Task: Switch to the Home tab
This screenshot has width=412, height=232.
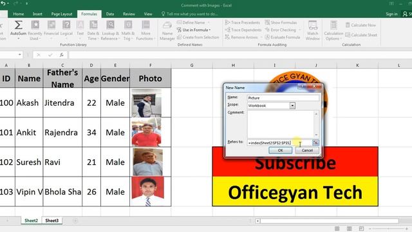Action: tap(19, 14)
